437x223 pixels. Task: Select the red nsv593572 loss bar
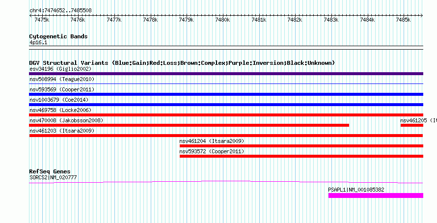click(301, 156)
